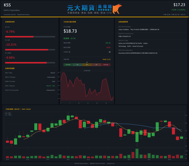Click the Kohl's Corporation company name
The height and width of the screenshot is (166, 189).
[12, 10]
